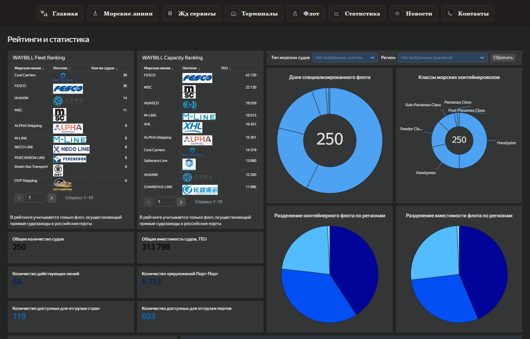Click the 603 available ports value
530x339 pixels.
(x=149, y=316)
